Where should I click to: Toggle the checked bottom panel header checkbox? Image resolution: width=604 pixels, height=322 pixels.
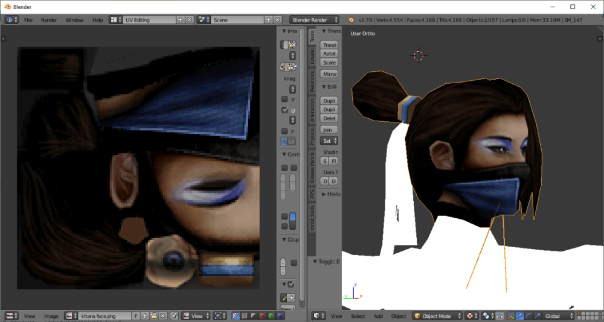click(x=291, y=284)
